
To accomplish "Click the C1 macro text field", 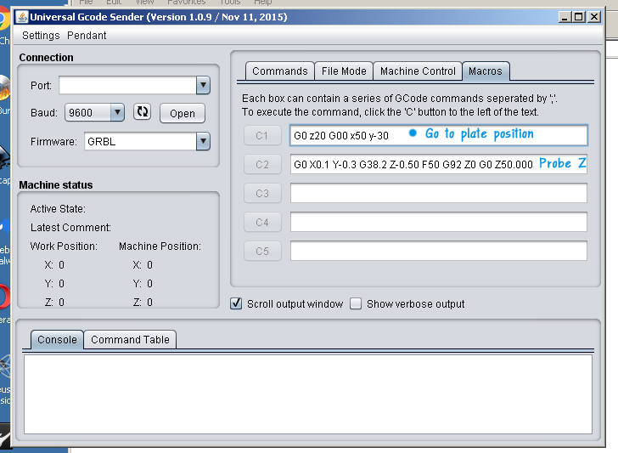I will pyautogui.click(x=439, y=135).
